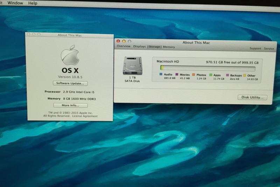Open the Help menu in menu bar

point(33,3)
